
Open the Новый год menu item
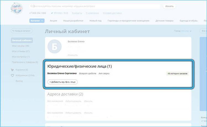coord(95,21)
